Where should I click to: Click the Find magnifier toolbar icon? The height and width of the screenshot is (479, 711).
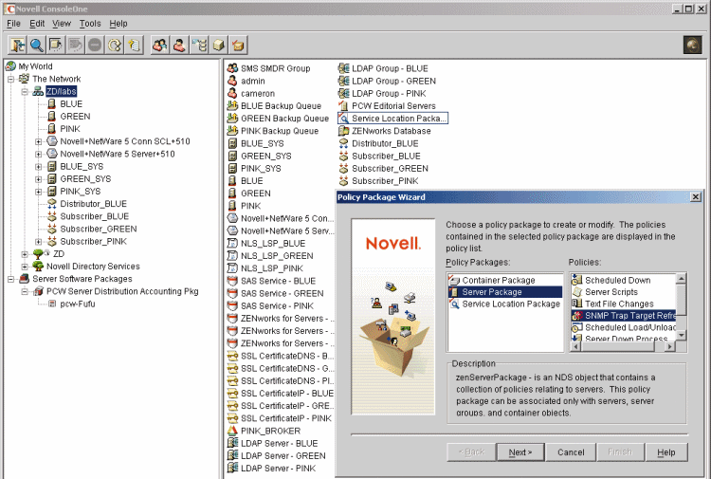[x=37, y=45]
